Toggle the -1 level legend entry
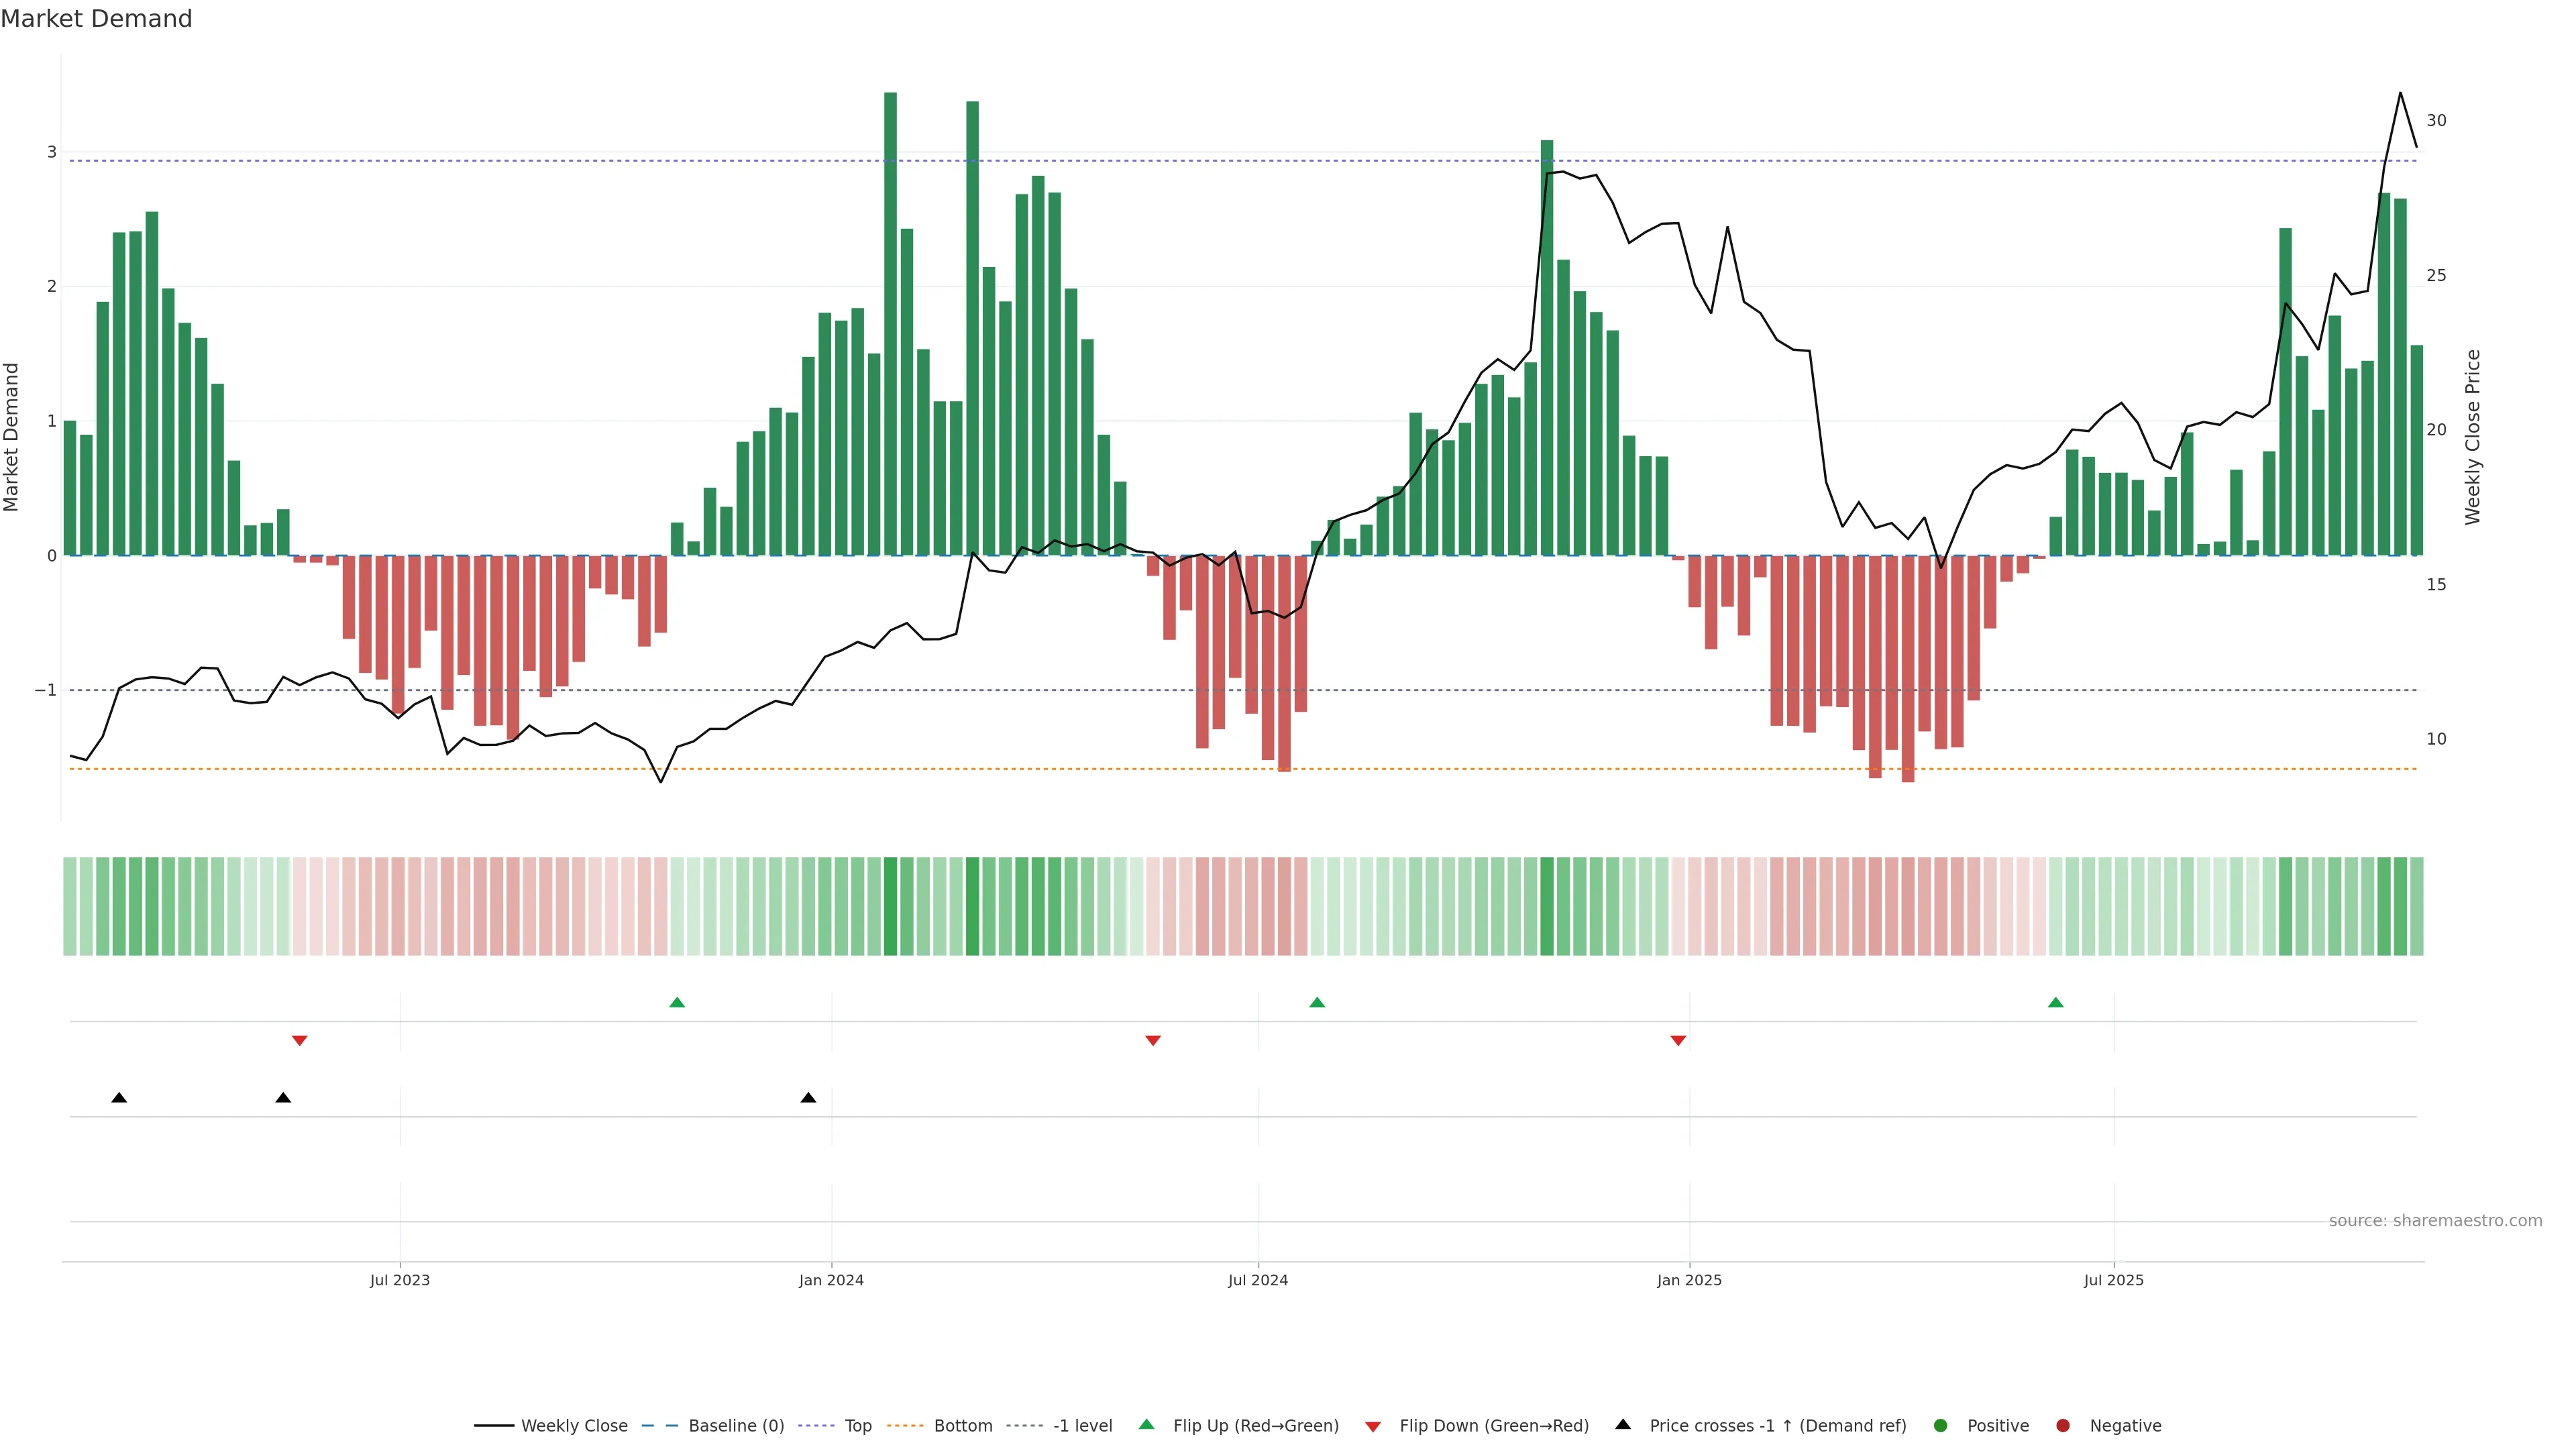The image size is (2576, 1449). tap(1082, 1425)
